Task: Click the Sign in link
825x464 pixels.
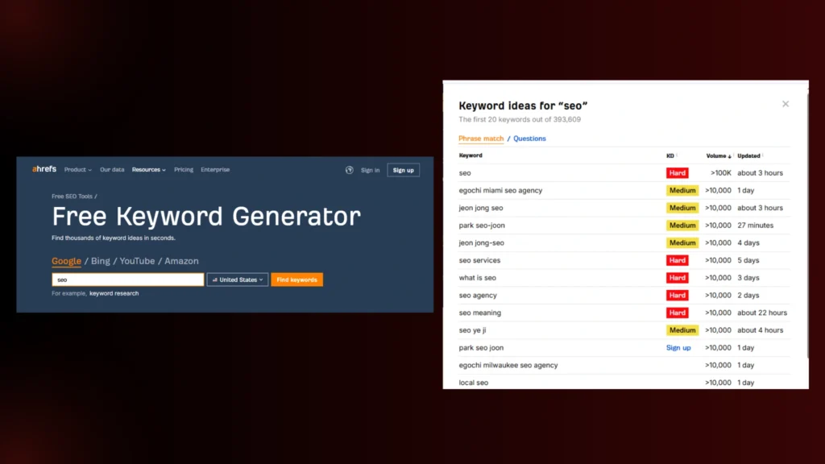Action: coord(370,171)
